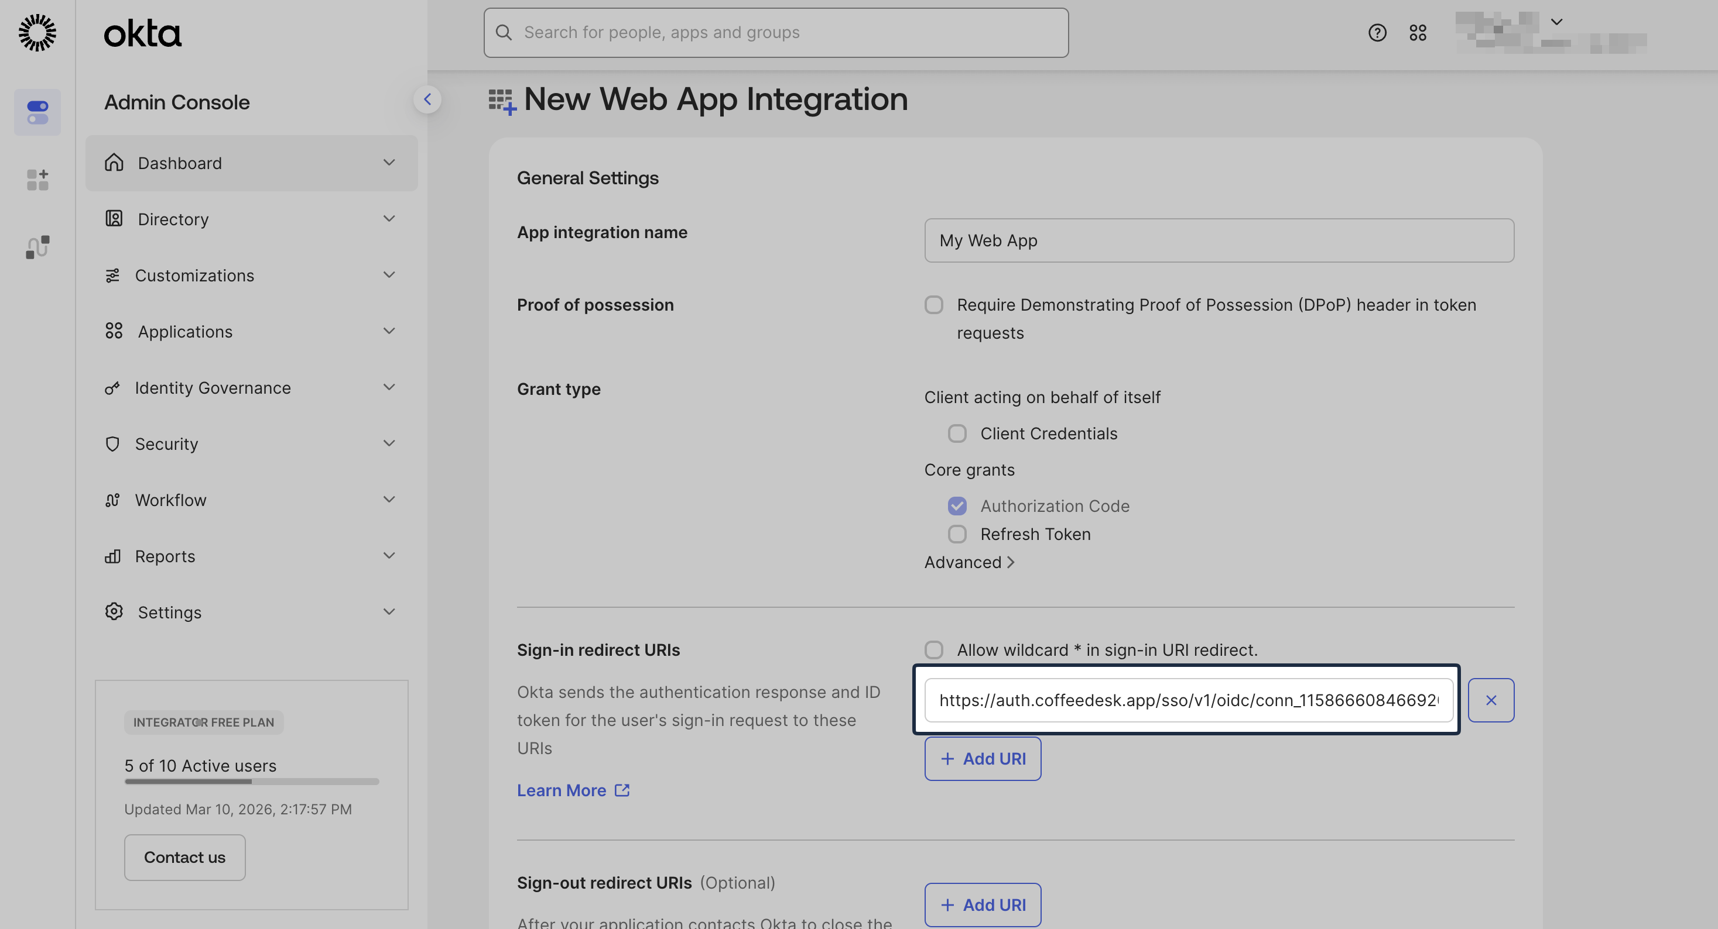Open the account menu chevron
Image resolution: width=1718 pixels, height=929 pixels.
pos(1558,22)
